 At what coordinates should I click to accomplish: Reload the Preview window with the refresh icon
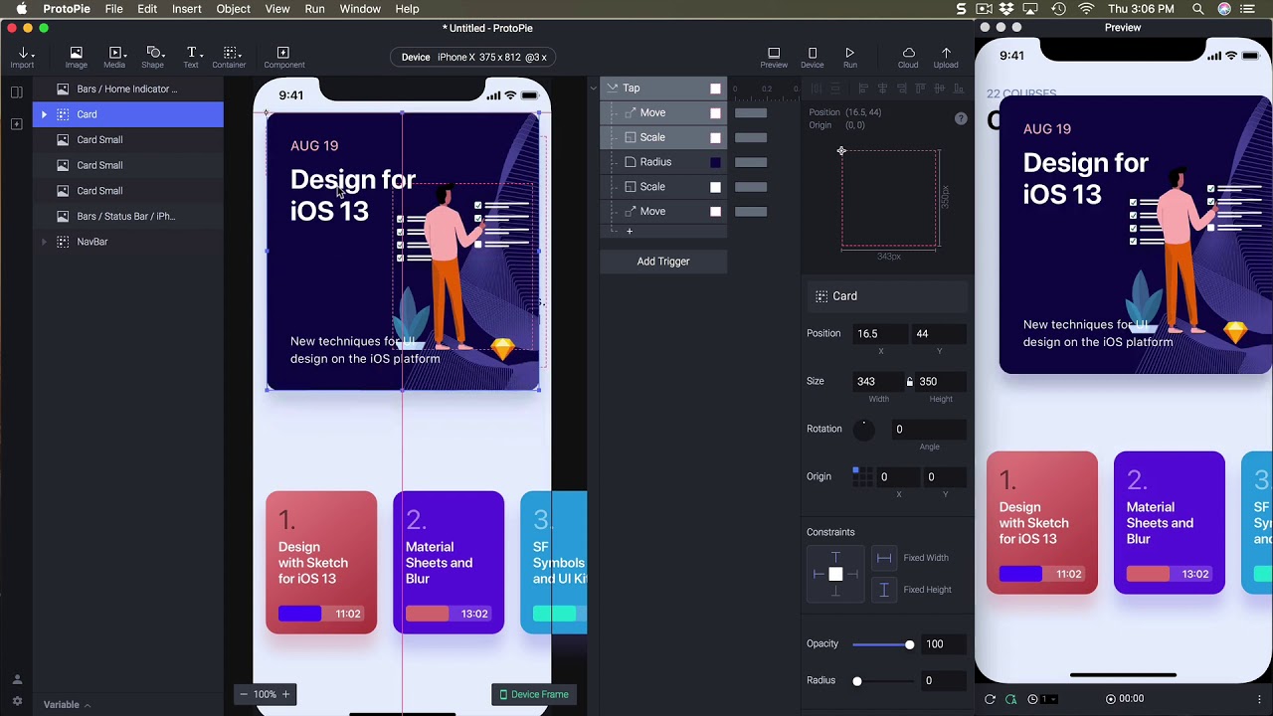(x=990, y=699)
